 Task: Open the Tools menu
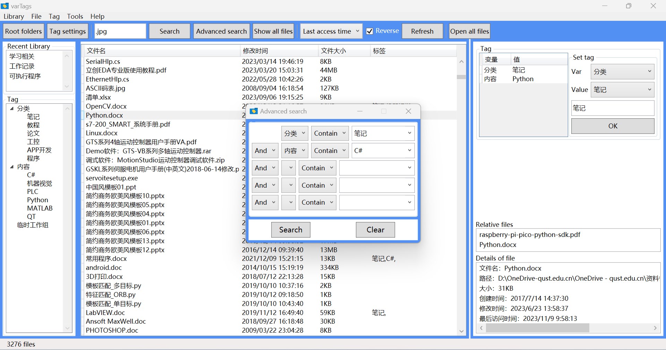pos(75,16)
